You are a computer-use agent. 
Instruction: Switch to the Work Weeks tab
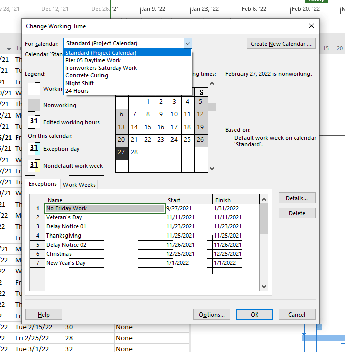tap(79, 185)
